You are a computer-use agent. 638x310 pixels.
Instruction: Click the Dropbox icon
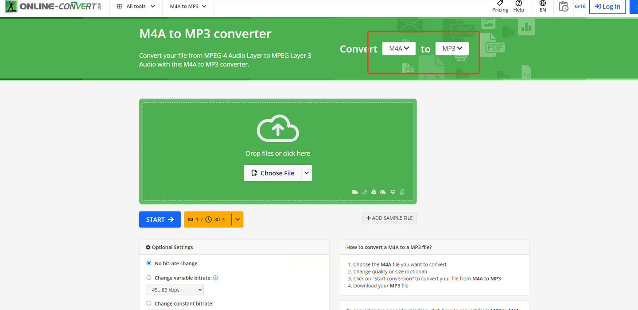(393, 192)
